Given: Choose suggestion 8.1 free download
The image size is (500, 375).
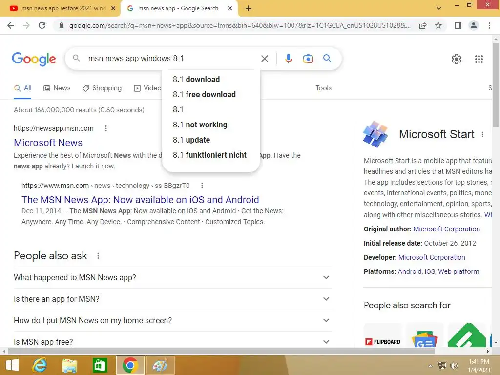Looking at the screenshot, I should point(211,94).
